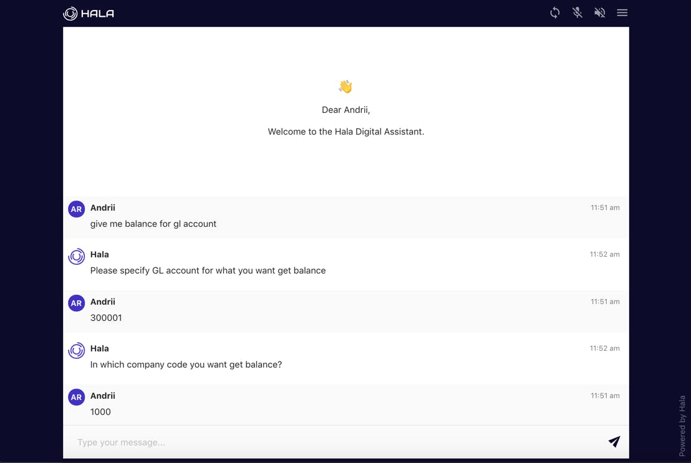Select the 'give me balance for gl account' message
Viewport: 691px width, 463px height.
point(153,224)
